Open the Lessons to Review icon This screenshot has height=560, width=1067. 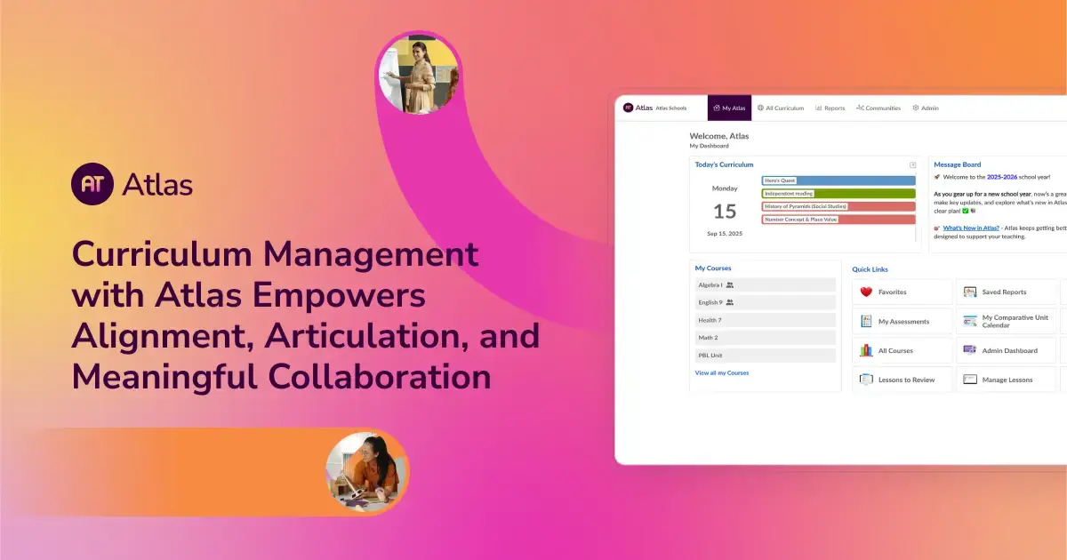pos(867,379)
